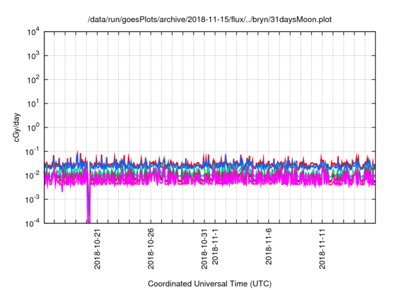Viewport: 414px width, 290px height.
Task: Click the 10^-3 y-axis tick label
Action: (x=32, y=199)
